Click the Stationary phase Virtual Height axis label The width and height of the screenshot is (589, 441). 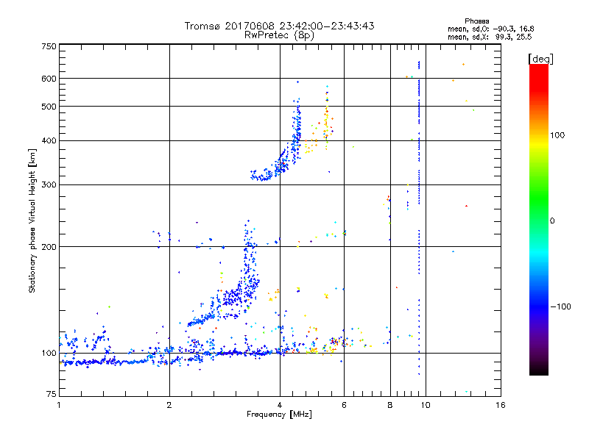tap(32, 220)
